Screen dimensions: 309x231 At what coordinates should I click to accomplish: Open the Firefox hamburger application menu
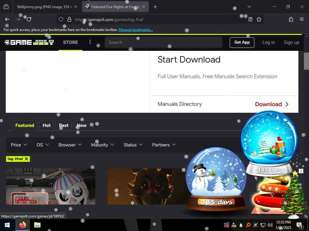tap(301, 19)
